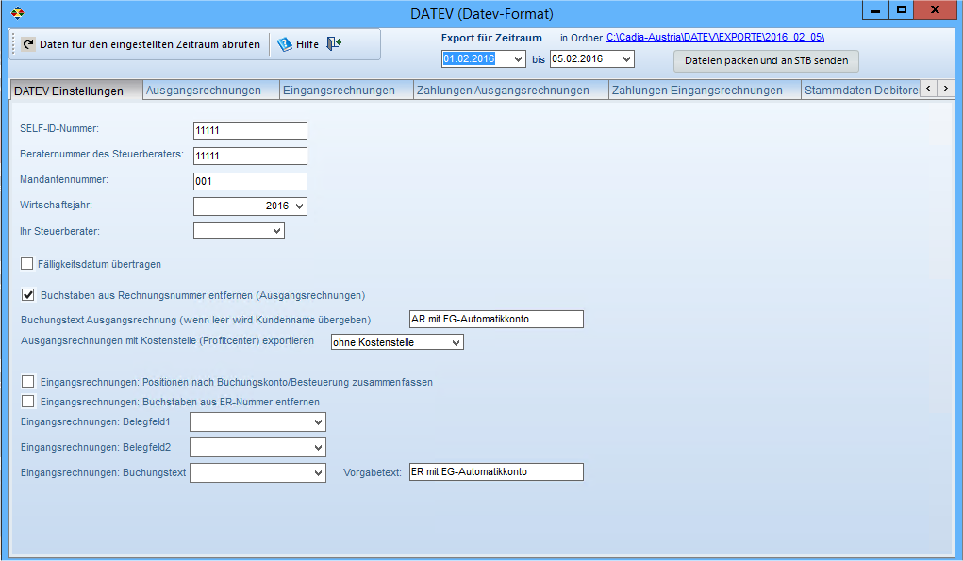Click the Hilfe book icon
Screen dimensions: 963x561
click(x=284, y=44)
